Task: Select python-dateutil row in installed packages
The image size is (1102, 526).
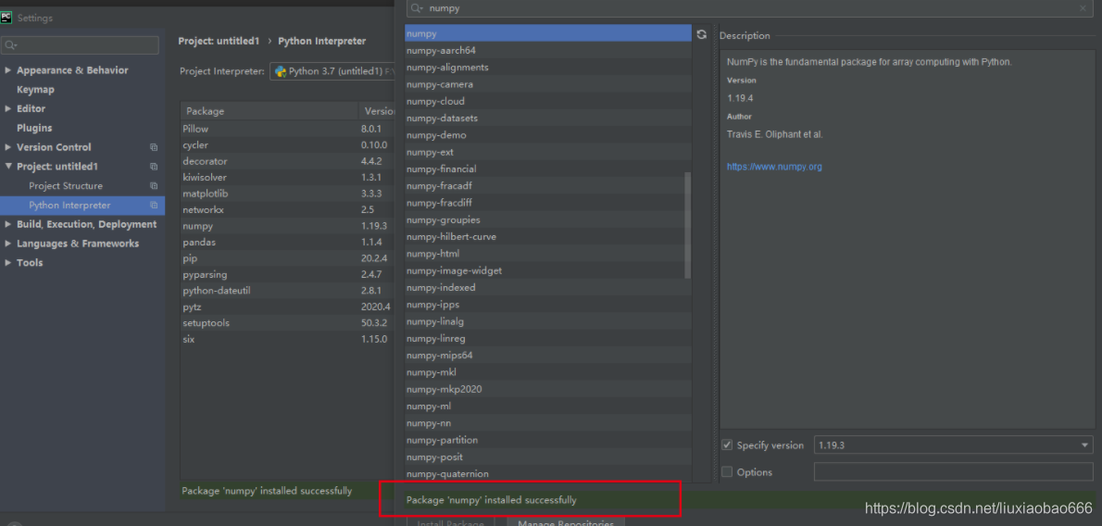Action: 287,291
